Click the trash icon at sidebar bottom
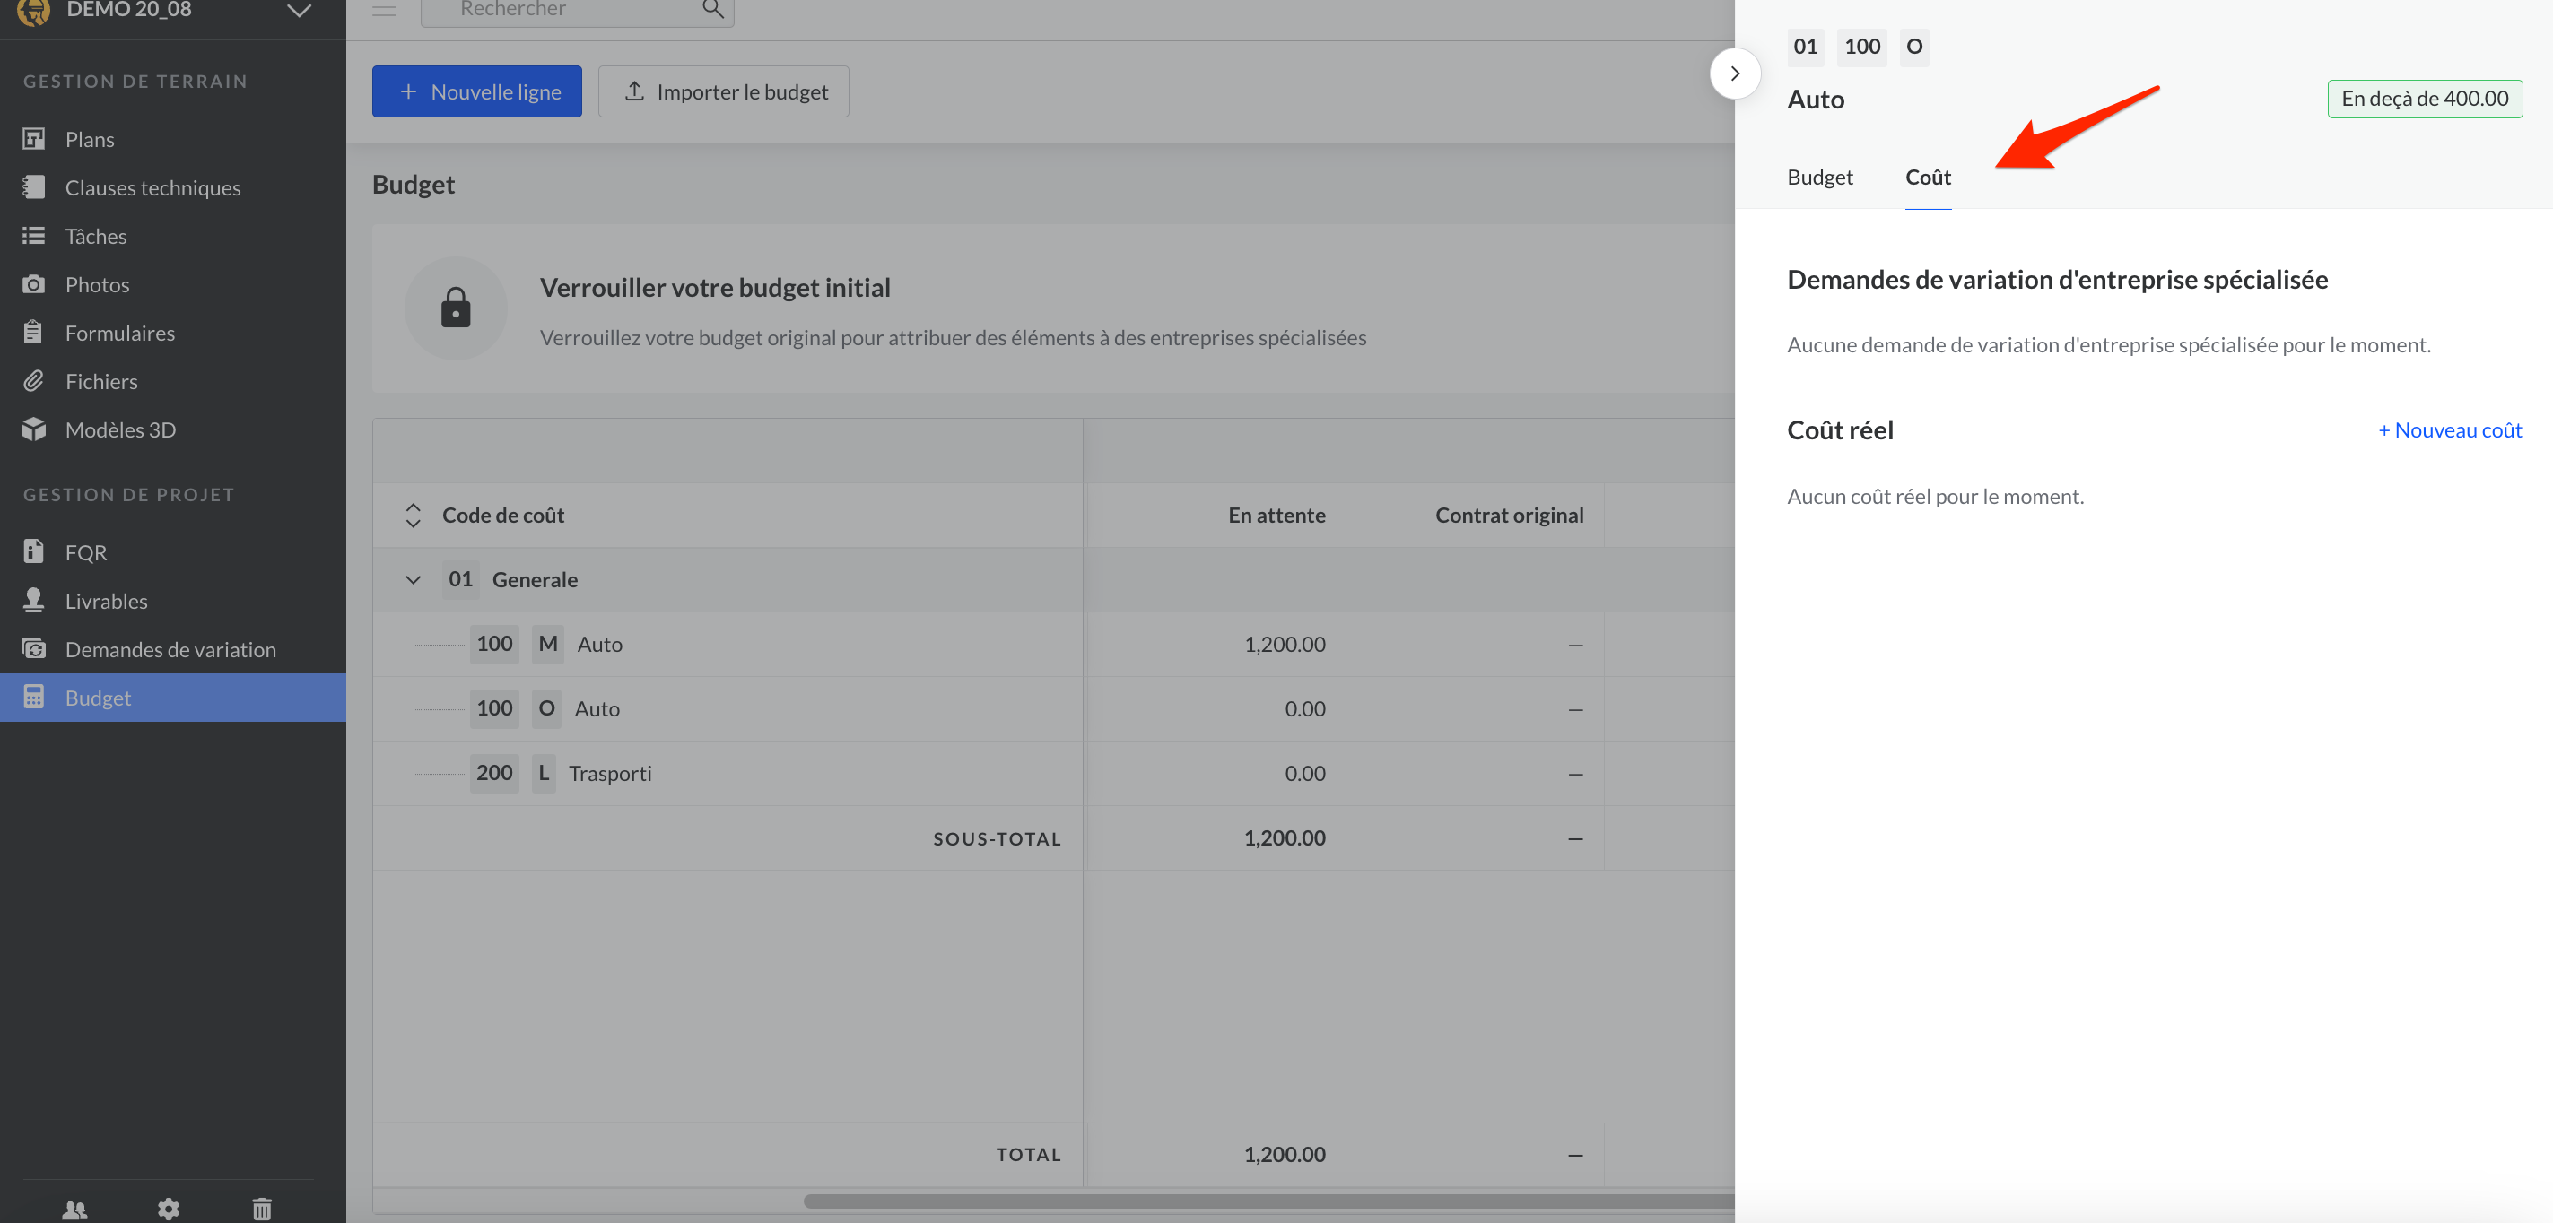Viewport: 2553px width, 1223px height. click(x=262, y=1208)
